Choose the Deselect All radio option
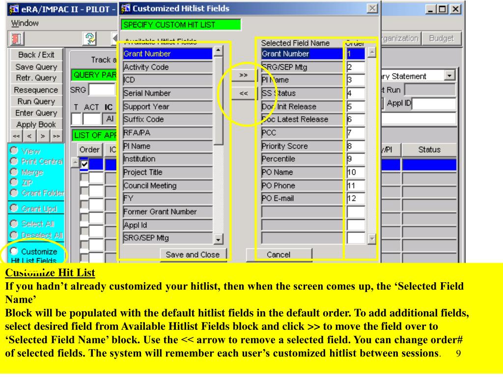This screenshot has height=377, width=503. coord(14,235)
